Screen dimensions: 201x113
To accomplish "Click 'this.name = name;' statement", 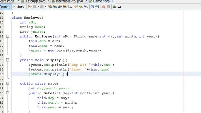I will tap(47, 46).
